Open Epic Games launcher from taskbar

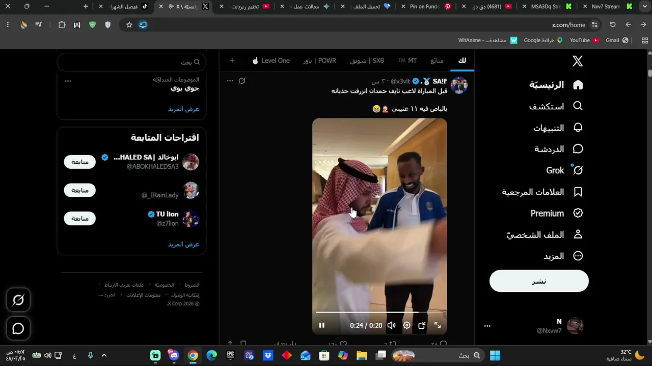(x=230, y=355)
